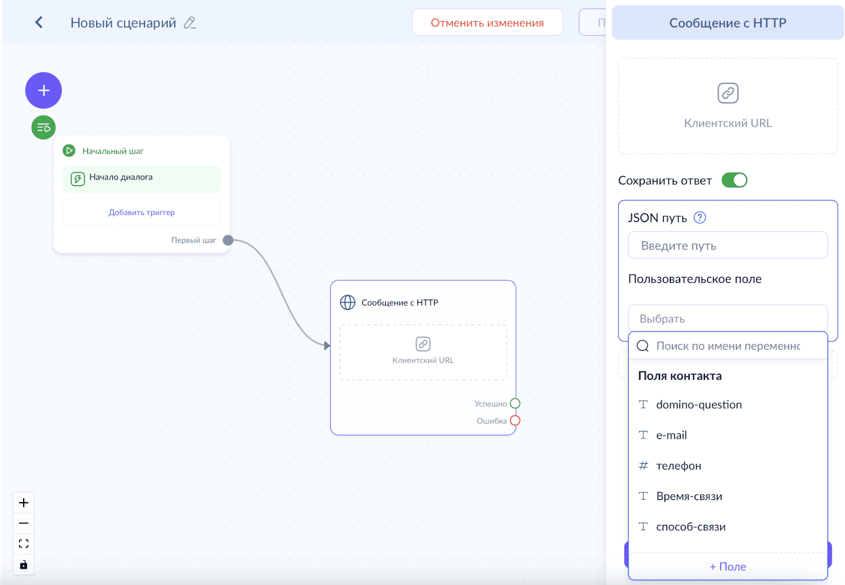Screen dimensions: 845x585
Task: Select the телефон field
Action: click(x=728, y=466)
